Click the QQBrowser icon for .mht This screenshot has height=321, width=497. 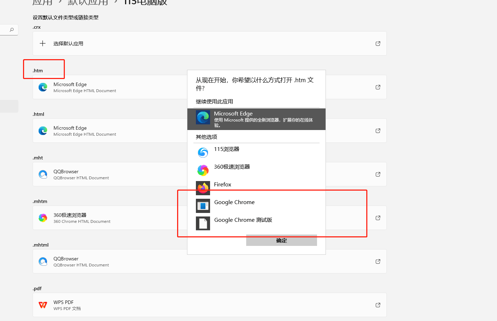tap(43, 174)
